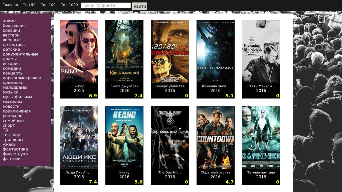Click the The Day Hitl... title

(x=170, y=172)
